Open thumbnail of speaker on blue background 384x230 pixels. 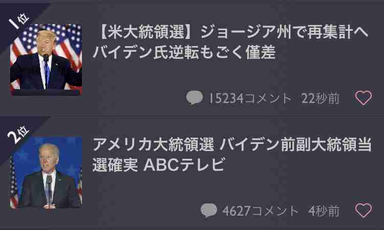(x=46, y=173)
